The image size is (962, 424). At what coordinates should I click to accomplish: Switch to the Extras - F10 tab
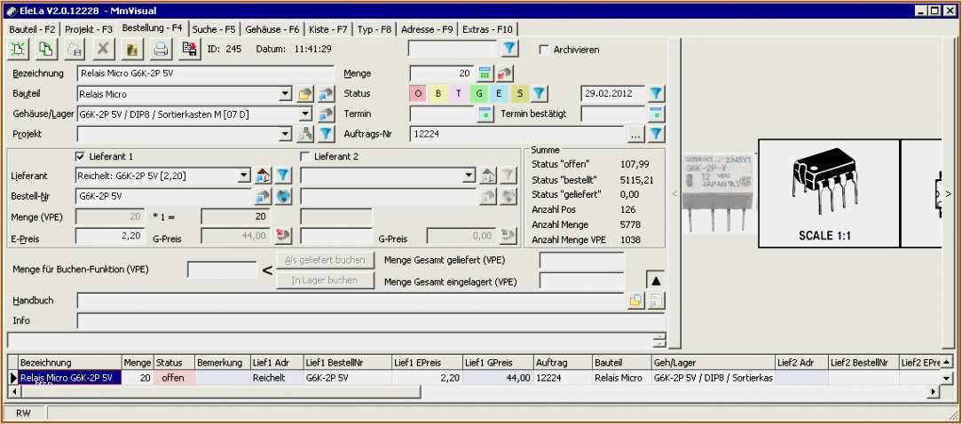(488, 29)
